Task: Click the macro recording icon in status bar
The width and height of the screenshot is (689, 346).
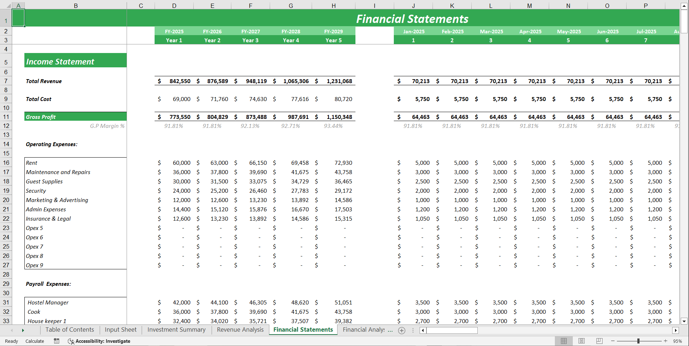Action: click(x=56, y=341)
